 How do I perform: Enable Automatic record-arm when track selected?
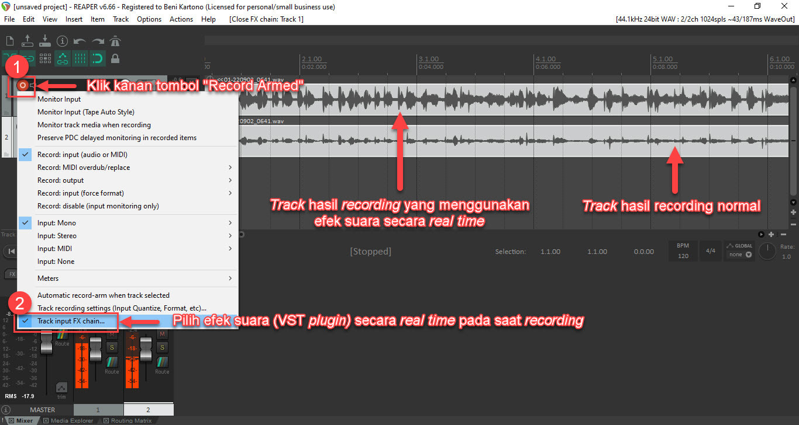point(128,295)
